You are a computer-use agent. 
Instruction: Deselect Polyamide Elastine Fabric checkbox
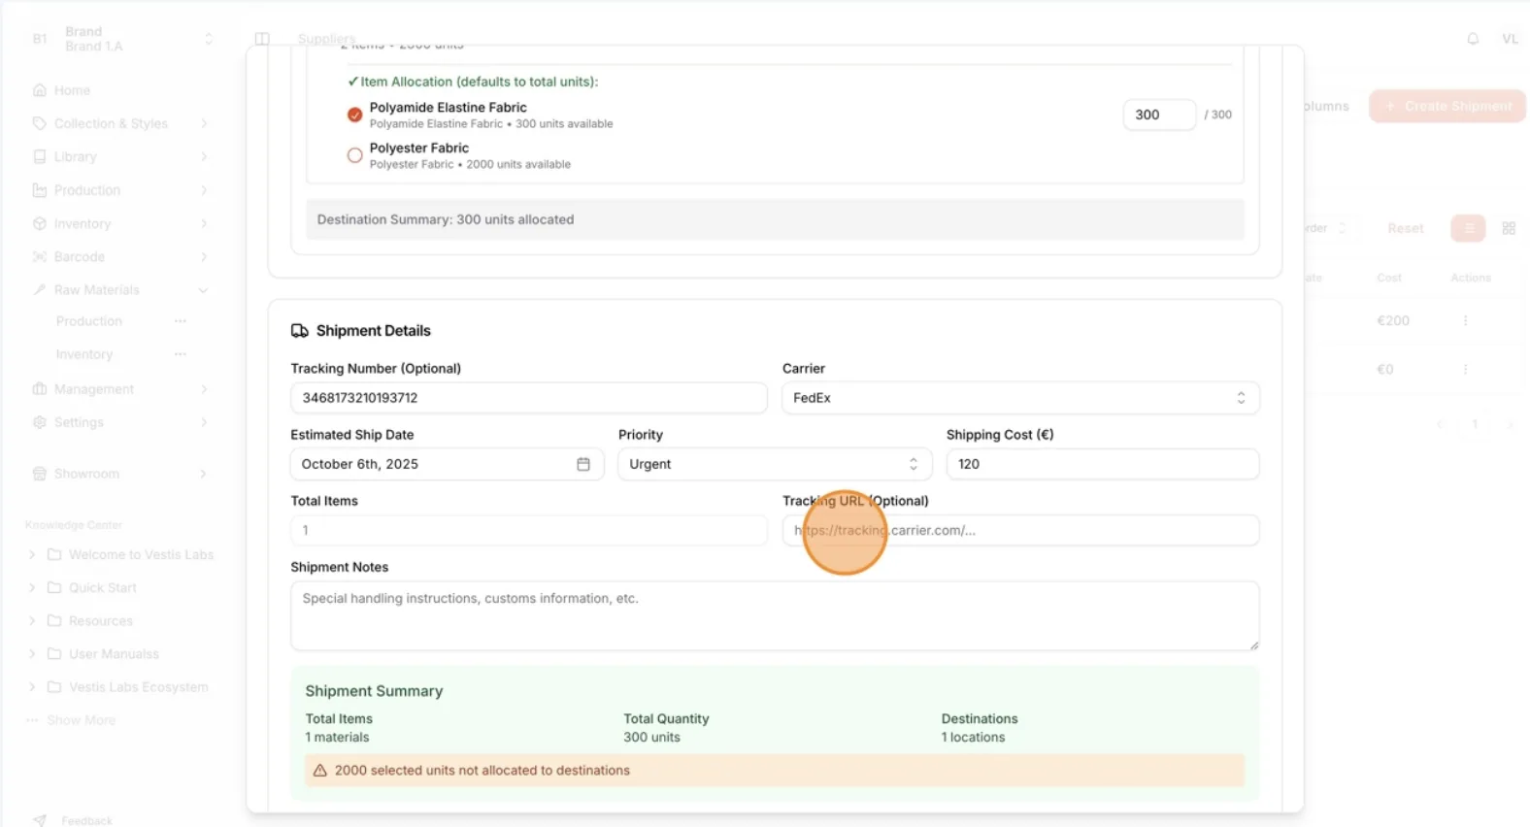click(x=355, y=115)
